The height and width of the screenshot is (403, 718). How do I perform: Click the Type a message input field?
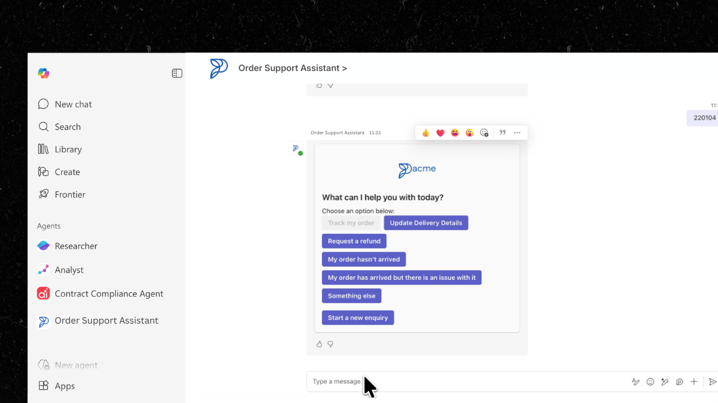coord(467,382)
